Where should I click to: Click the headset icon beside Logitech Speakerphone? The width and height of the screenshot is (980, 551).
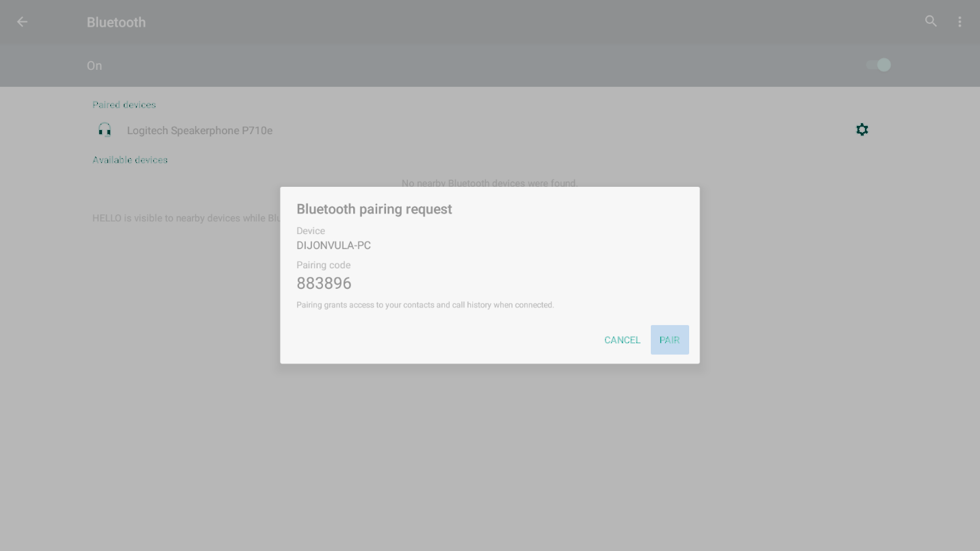point(105,130)
